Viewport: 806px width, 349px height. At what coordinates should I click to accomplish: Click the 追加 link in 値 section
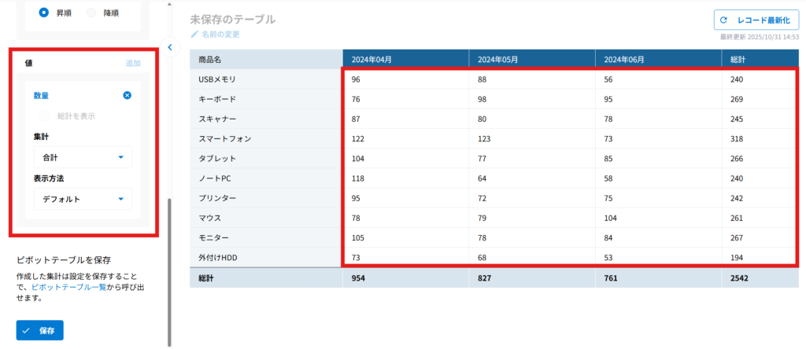click(x=133, y=62)
